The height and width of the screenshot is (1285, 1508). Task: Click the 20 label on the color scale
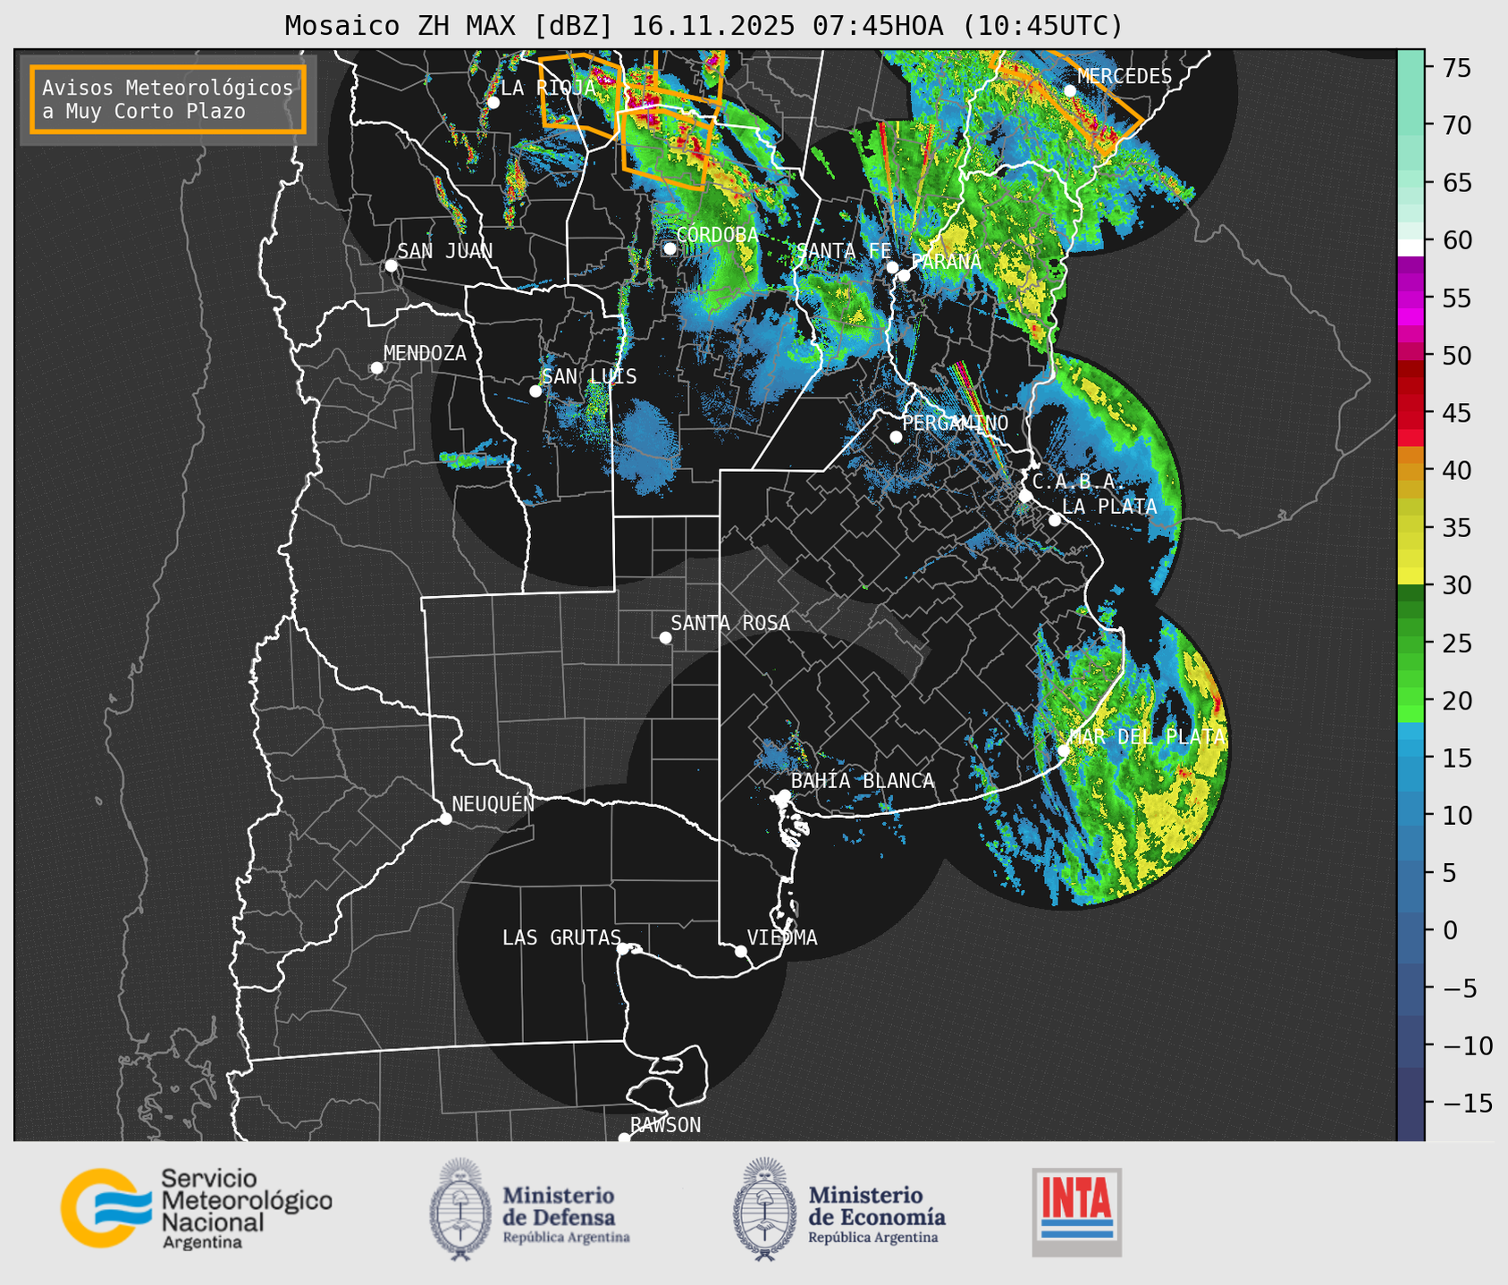point(1456,701)
